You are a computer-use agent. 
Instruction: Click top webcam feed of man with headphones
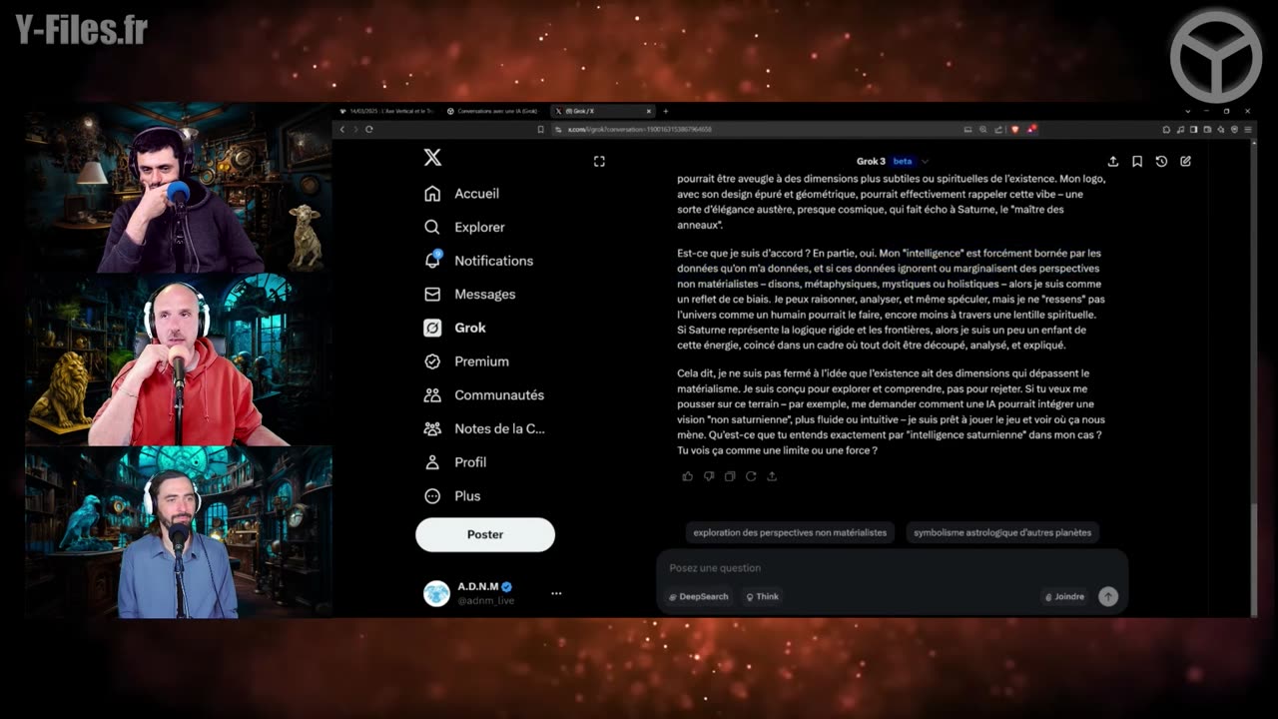coord(178,188)
